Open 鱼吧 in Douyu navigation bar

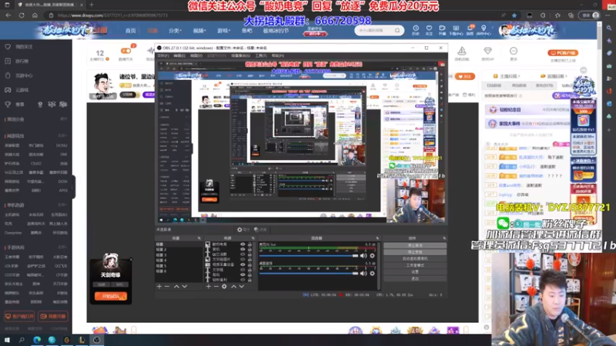click(247, 31)
